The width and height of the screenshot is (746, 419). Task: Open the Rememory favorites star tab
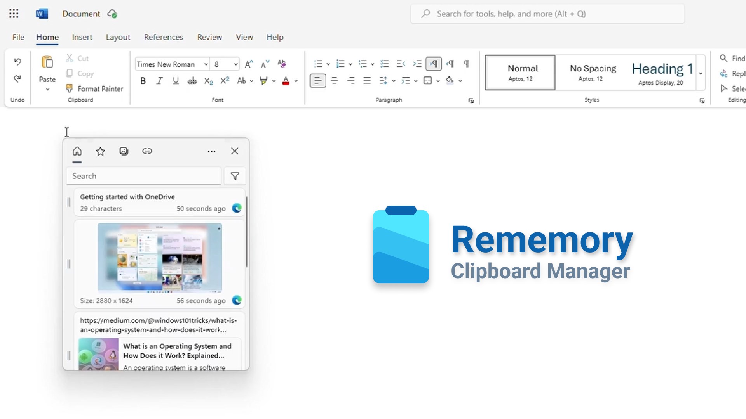click(x=100, y=151)
